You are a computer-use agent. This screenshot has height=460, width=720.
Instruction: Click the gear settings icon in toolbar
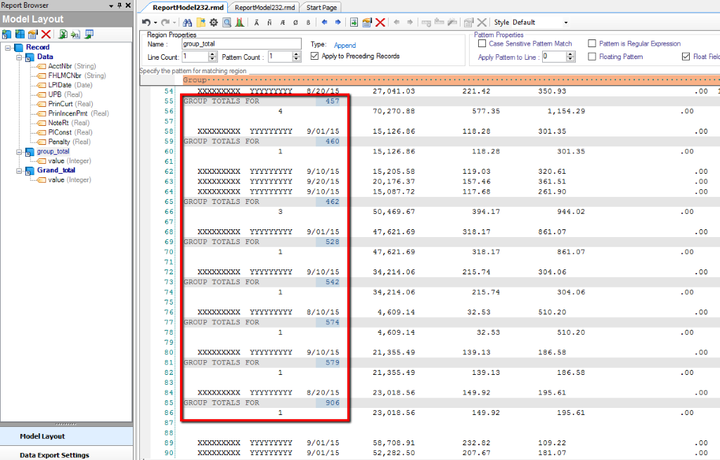[x=214, y=23]
